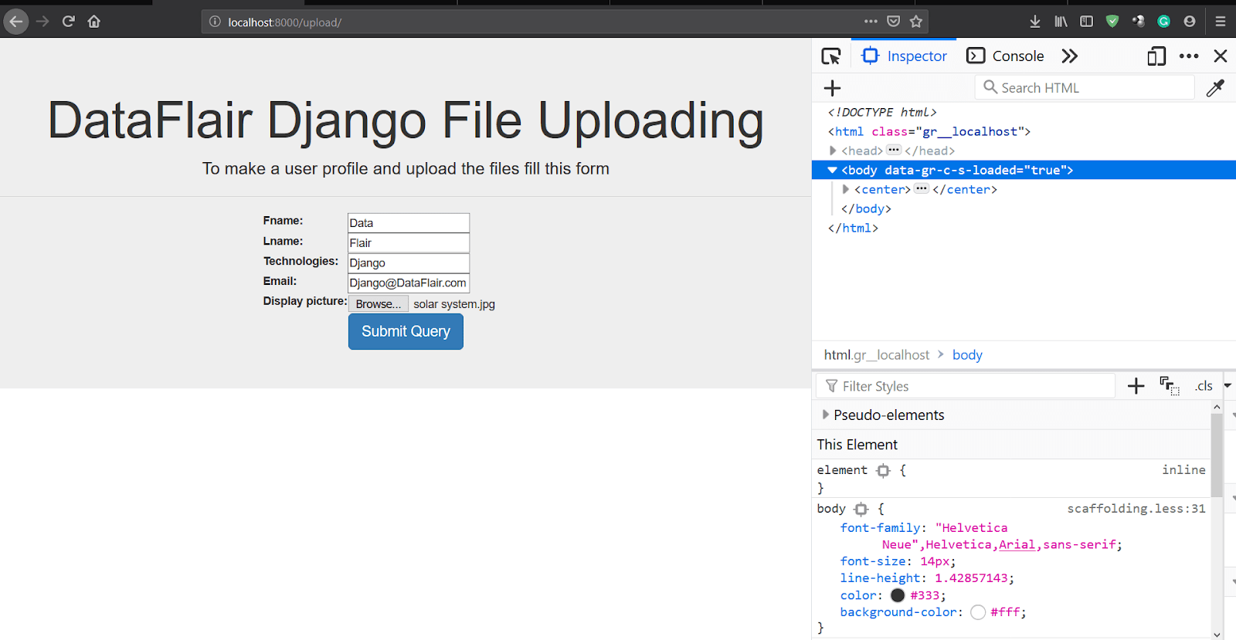Select the DOCTYPE html line

pyautogui.click(x=882, y=112)
